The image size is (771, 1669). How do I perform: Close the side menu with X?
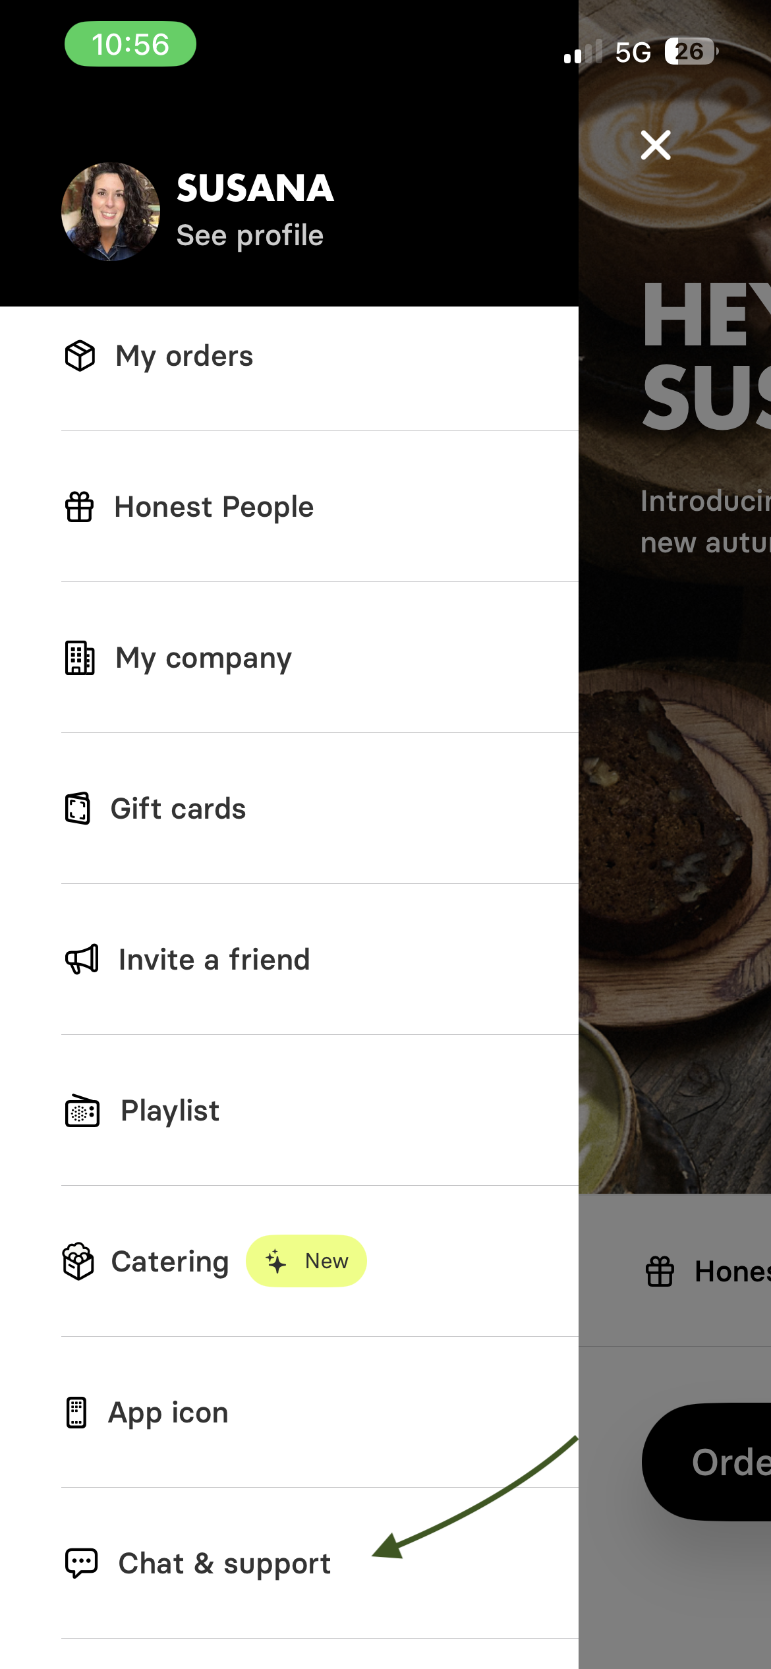point(656,145)
